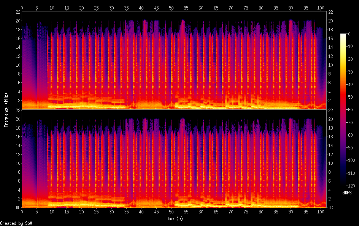
Task: Click the "22" frequency label at the top-left corner
Action: [x=17, y=12]
